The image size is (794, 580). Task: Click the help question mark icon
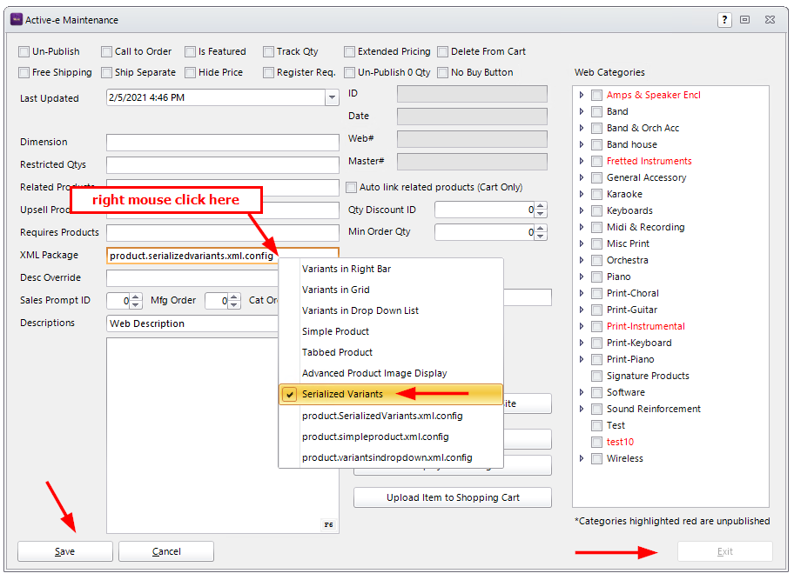point(724,20)
